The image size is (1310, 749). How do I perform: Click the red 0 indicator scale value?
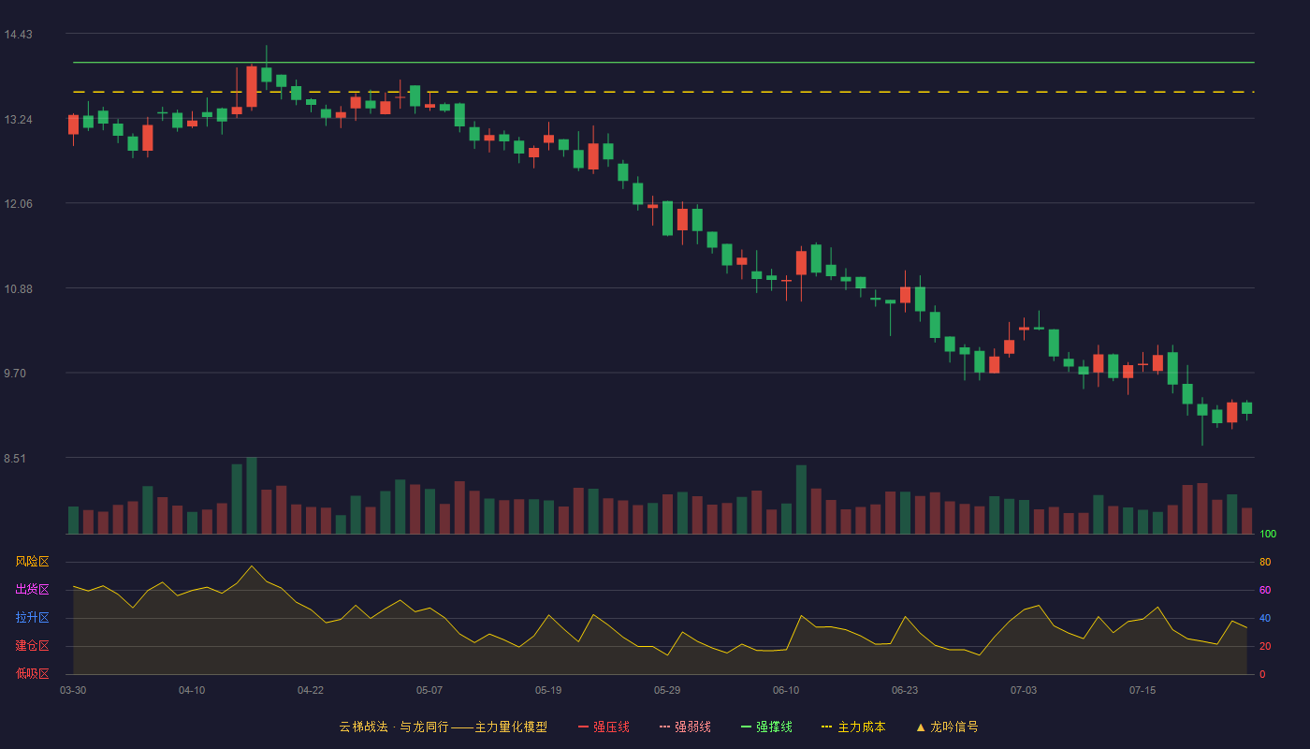point(1262,674)
